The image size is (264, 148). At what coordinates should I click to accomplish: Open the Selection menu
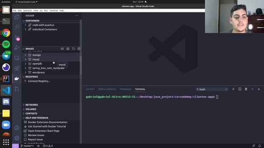(x=28, y=11)
